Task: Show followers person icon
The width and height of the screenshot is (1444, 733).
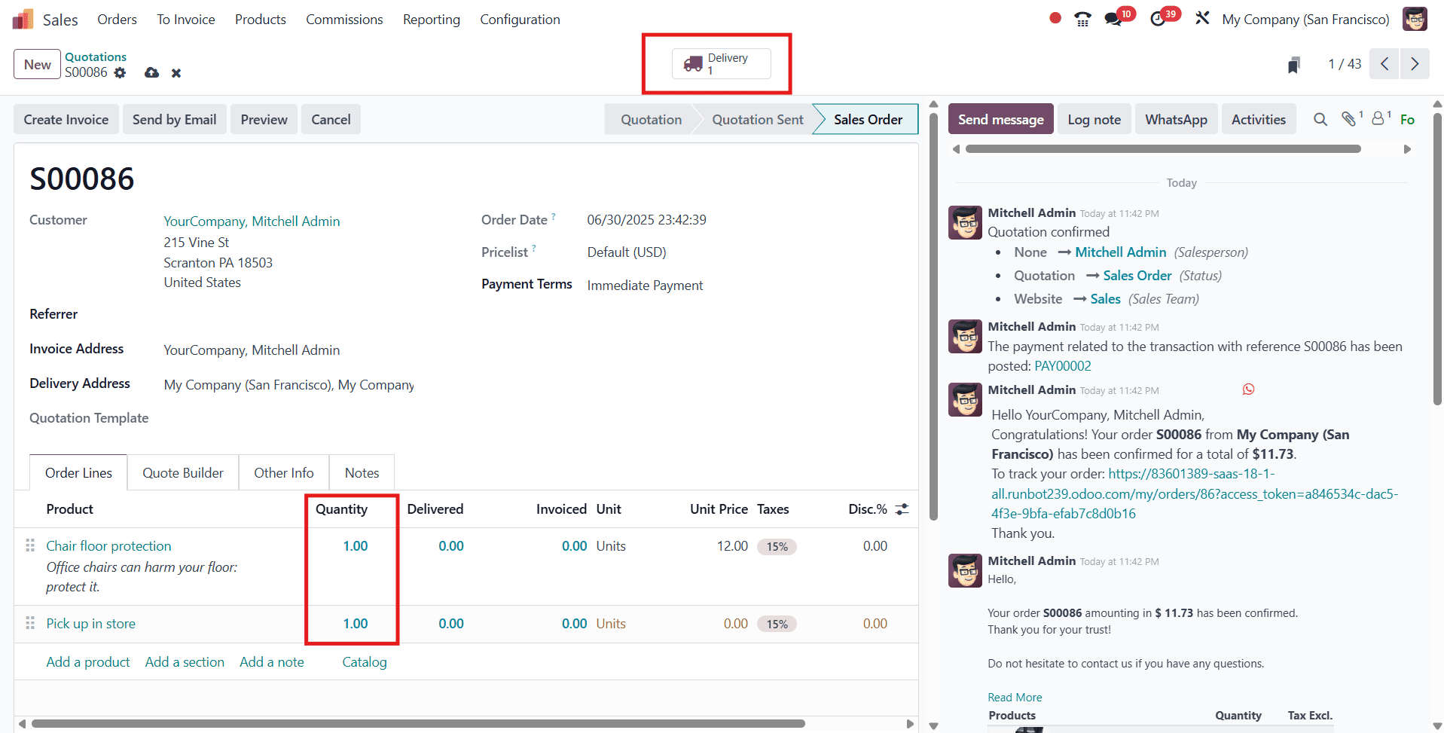Action: pos(1378,118)
